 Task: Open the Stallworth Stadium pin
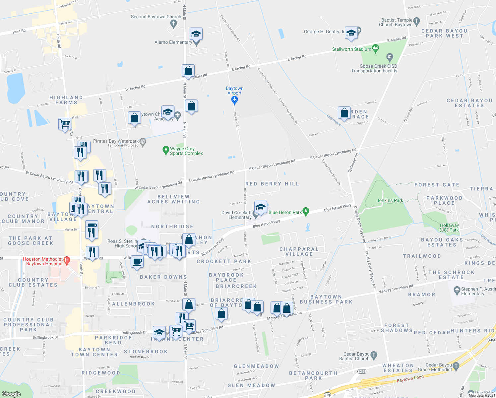[375, 49]
